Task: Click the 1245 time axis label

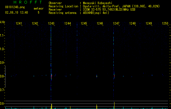Action: (84, 23)
